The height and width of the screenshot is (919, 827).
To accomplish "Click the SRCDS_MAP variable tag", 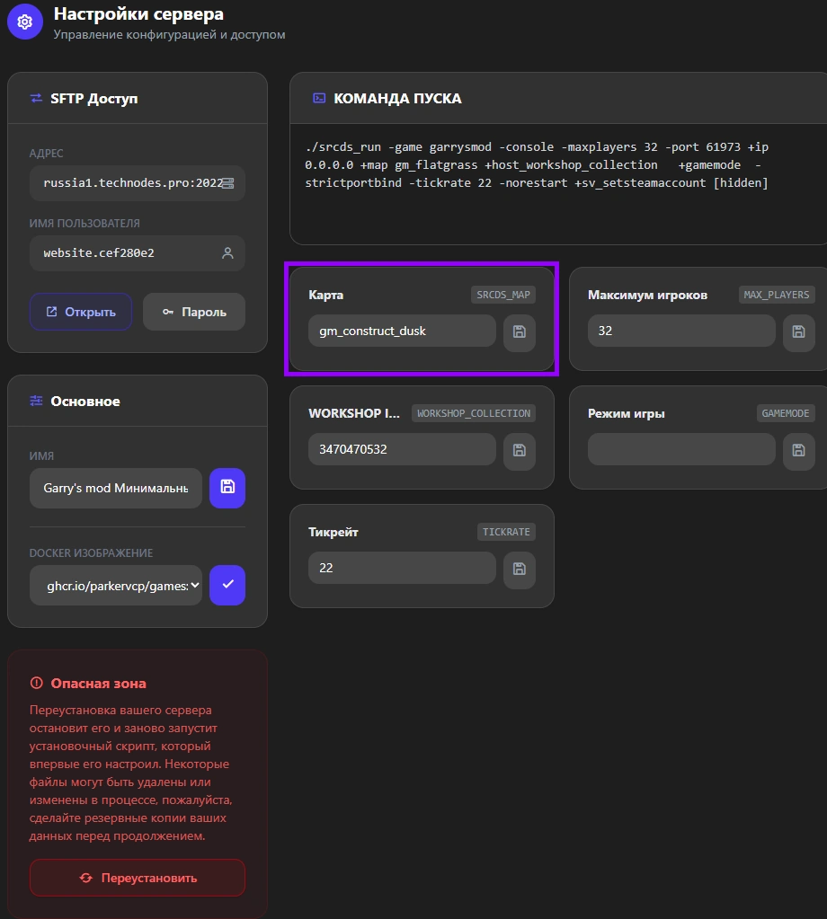I will pyautogui.click(x=503, y=295).
